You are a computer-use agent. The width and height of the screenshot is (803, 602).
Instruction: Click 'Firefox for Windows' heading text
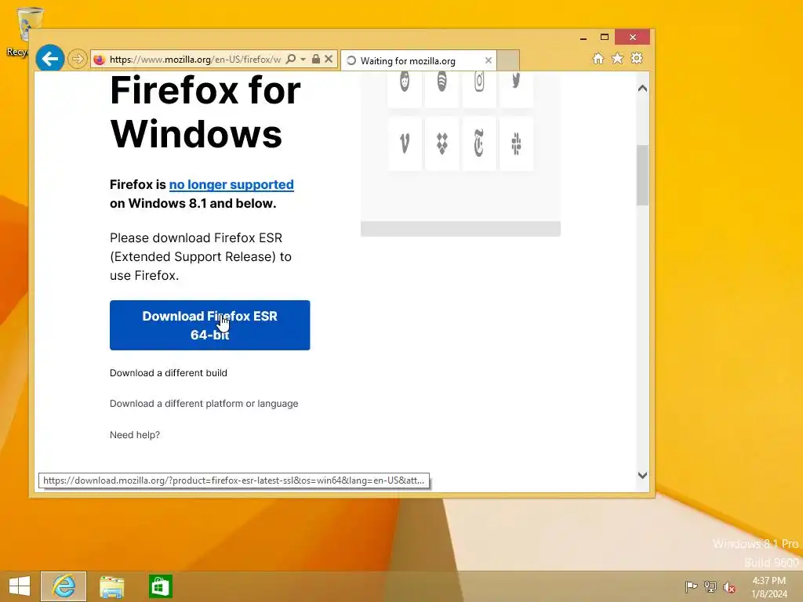(205, 111)
